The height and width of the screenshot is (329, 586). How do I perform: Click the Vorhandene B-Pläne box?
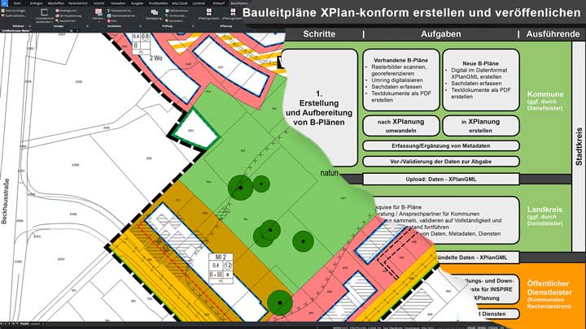coord(401,80)
